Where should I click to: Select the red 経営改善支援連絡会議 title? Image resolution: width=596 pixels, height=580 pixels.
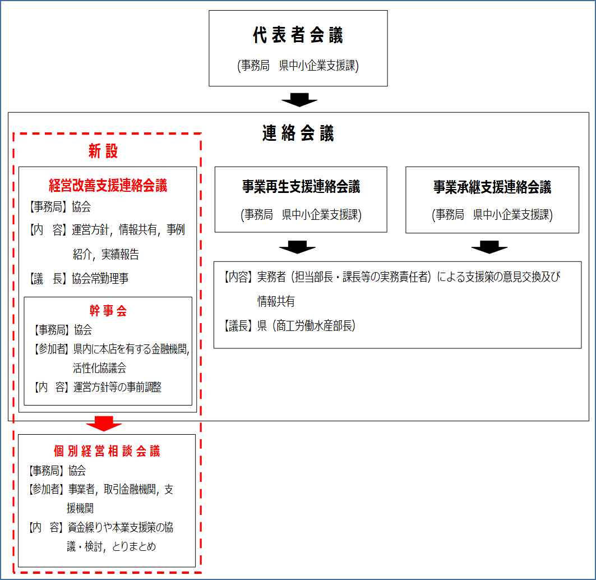coord(108,185)
